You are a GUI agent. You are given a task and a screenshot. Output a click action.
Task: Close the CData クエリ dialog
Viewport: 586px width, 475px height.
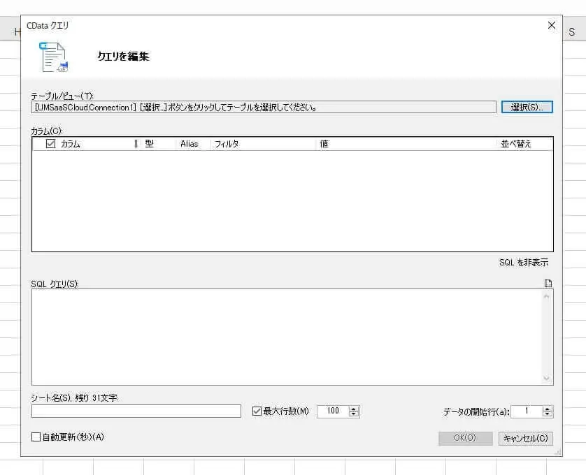coord(552,25)
